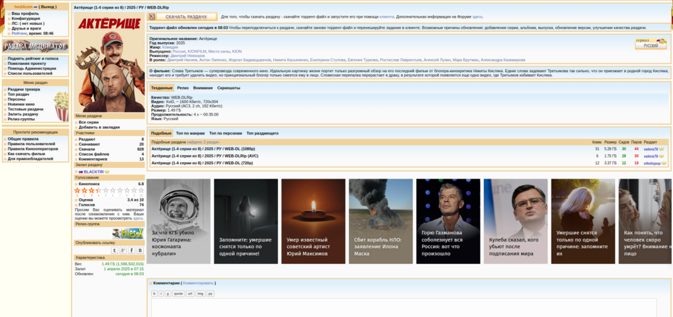Click the 'img' comment formatting button
This screenshot has height=317, width=673.
pyautogui.click(x=200, y=293)
